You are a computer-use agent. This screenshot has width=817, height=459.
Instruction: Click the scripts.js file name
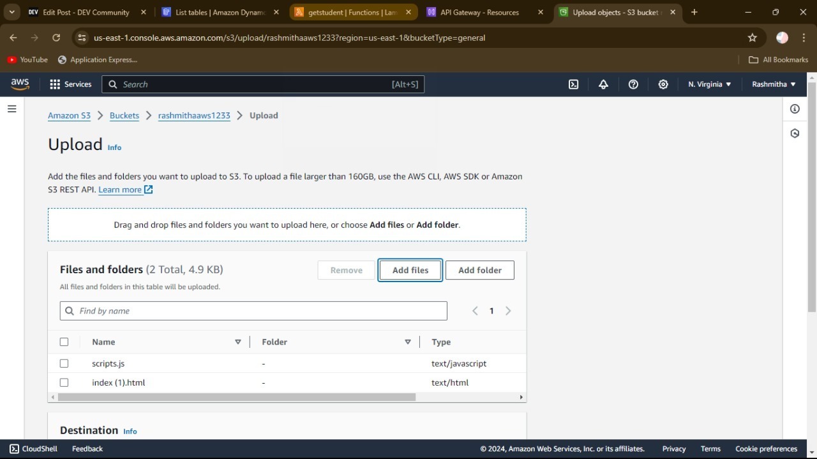[108, 363]
